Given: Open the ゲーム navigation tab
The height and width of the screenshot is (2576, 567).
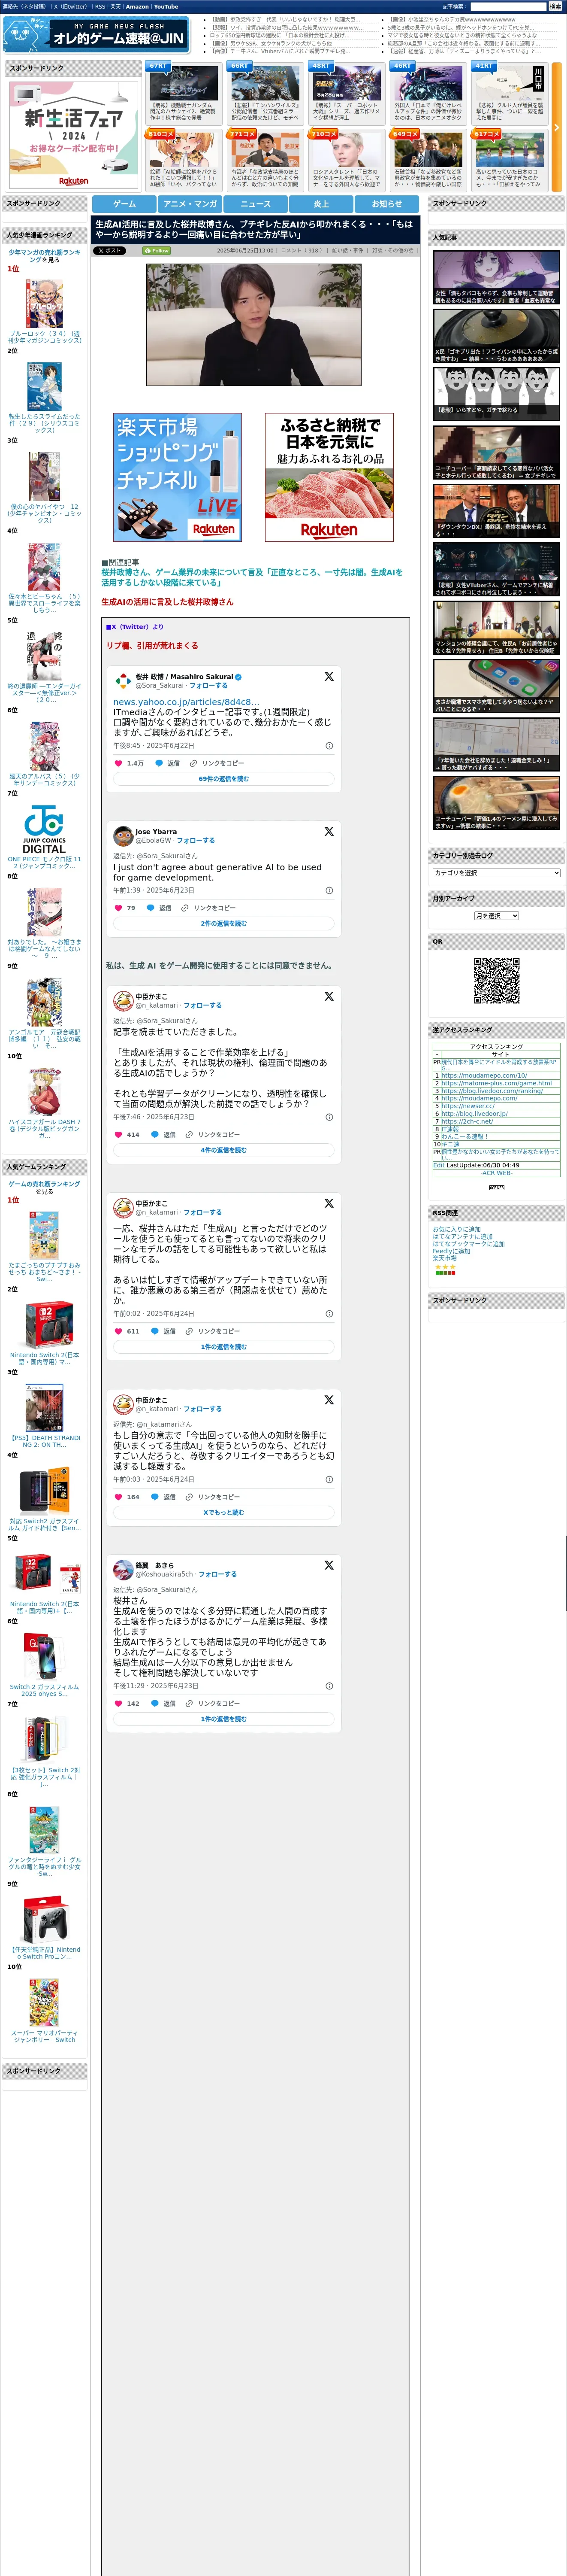Looking at the screenshot, I should click(124, 204).
